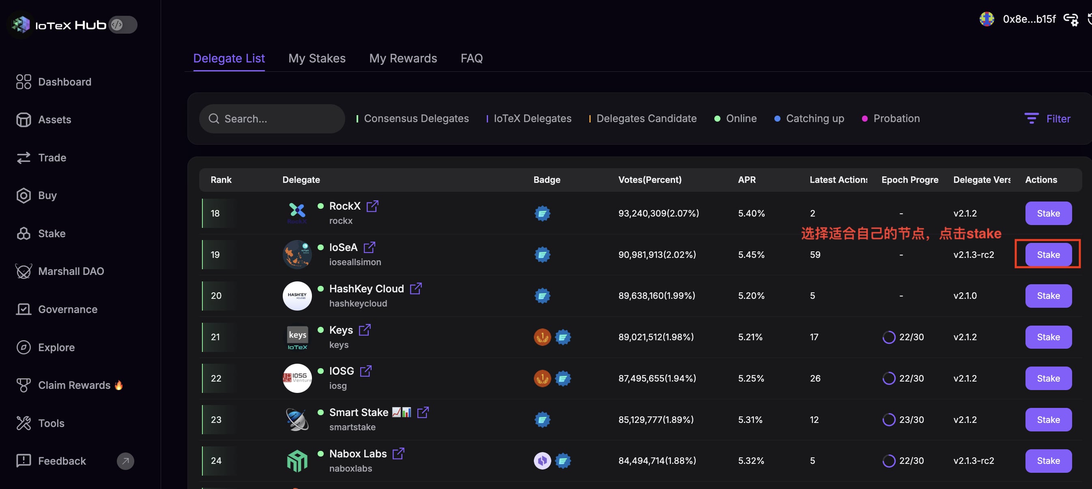Open wallet address 0x8e...b15f menu
This screenshot has height=489, width=1092.
1028,19
